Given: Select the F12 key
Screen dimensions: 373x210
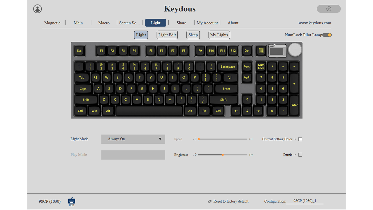Looking at the screenshot, I should [x=233, y=51].
